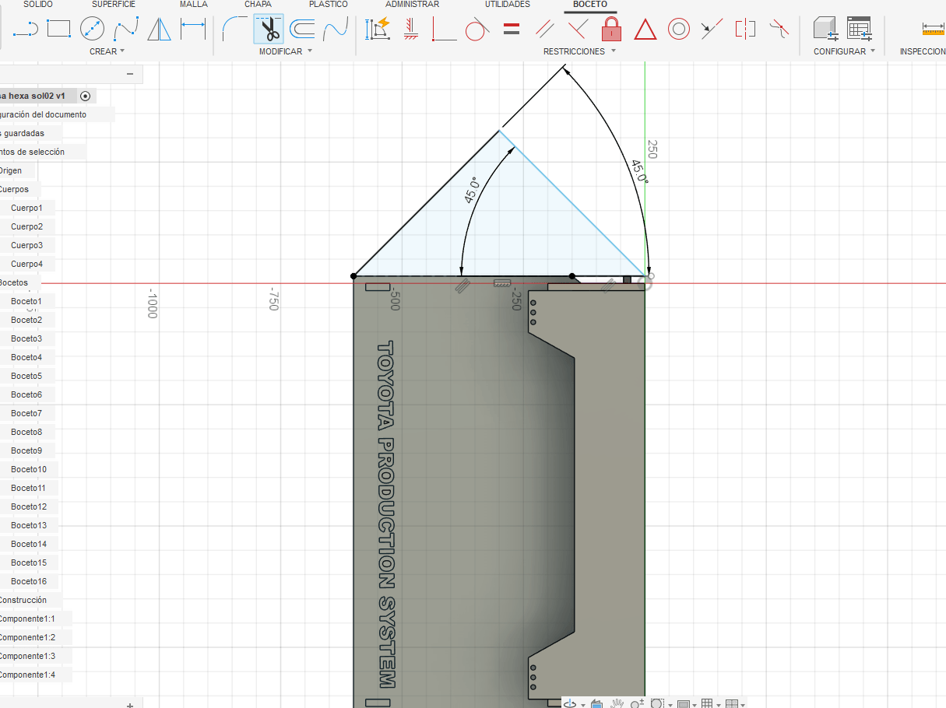This screenshot has height=708, width=946.
Task: Select Cuerpo1 in the browser tree
Action: coord(26,208)
